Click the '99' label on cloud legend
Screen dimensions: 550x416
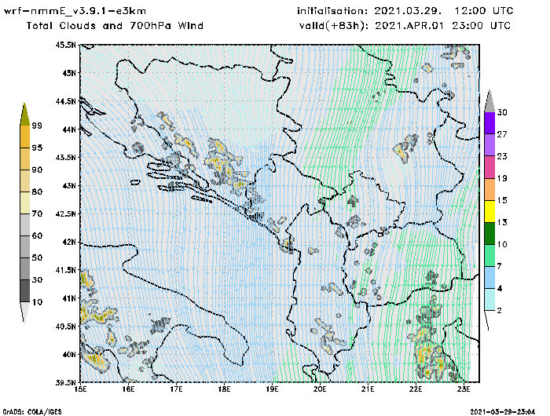37,126
